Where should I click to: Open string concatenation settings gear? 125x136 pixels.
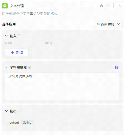point(117,67)
